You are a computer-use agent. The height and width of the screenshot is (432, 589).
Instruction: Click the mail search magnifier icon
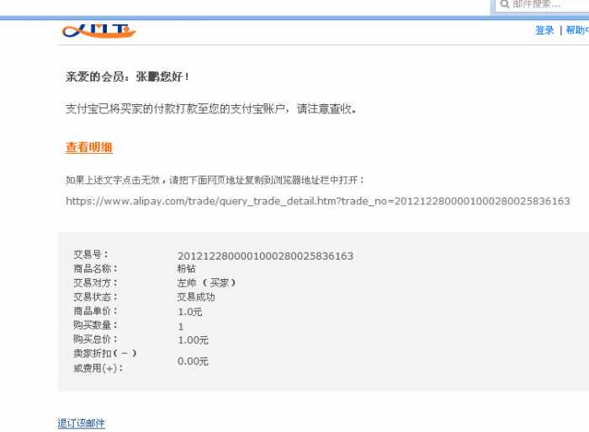[x=505, y=4]
